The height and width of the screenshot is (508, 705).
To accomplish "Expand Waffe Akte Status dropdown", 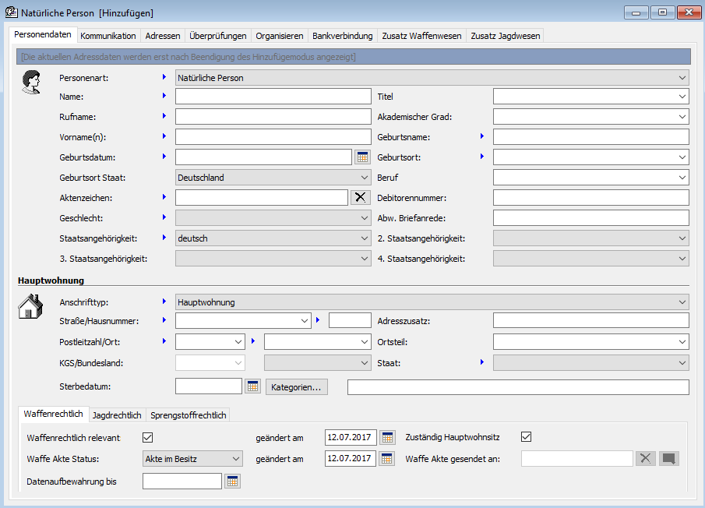I will (236, 459).
